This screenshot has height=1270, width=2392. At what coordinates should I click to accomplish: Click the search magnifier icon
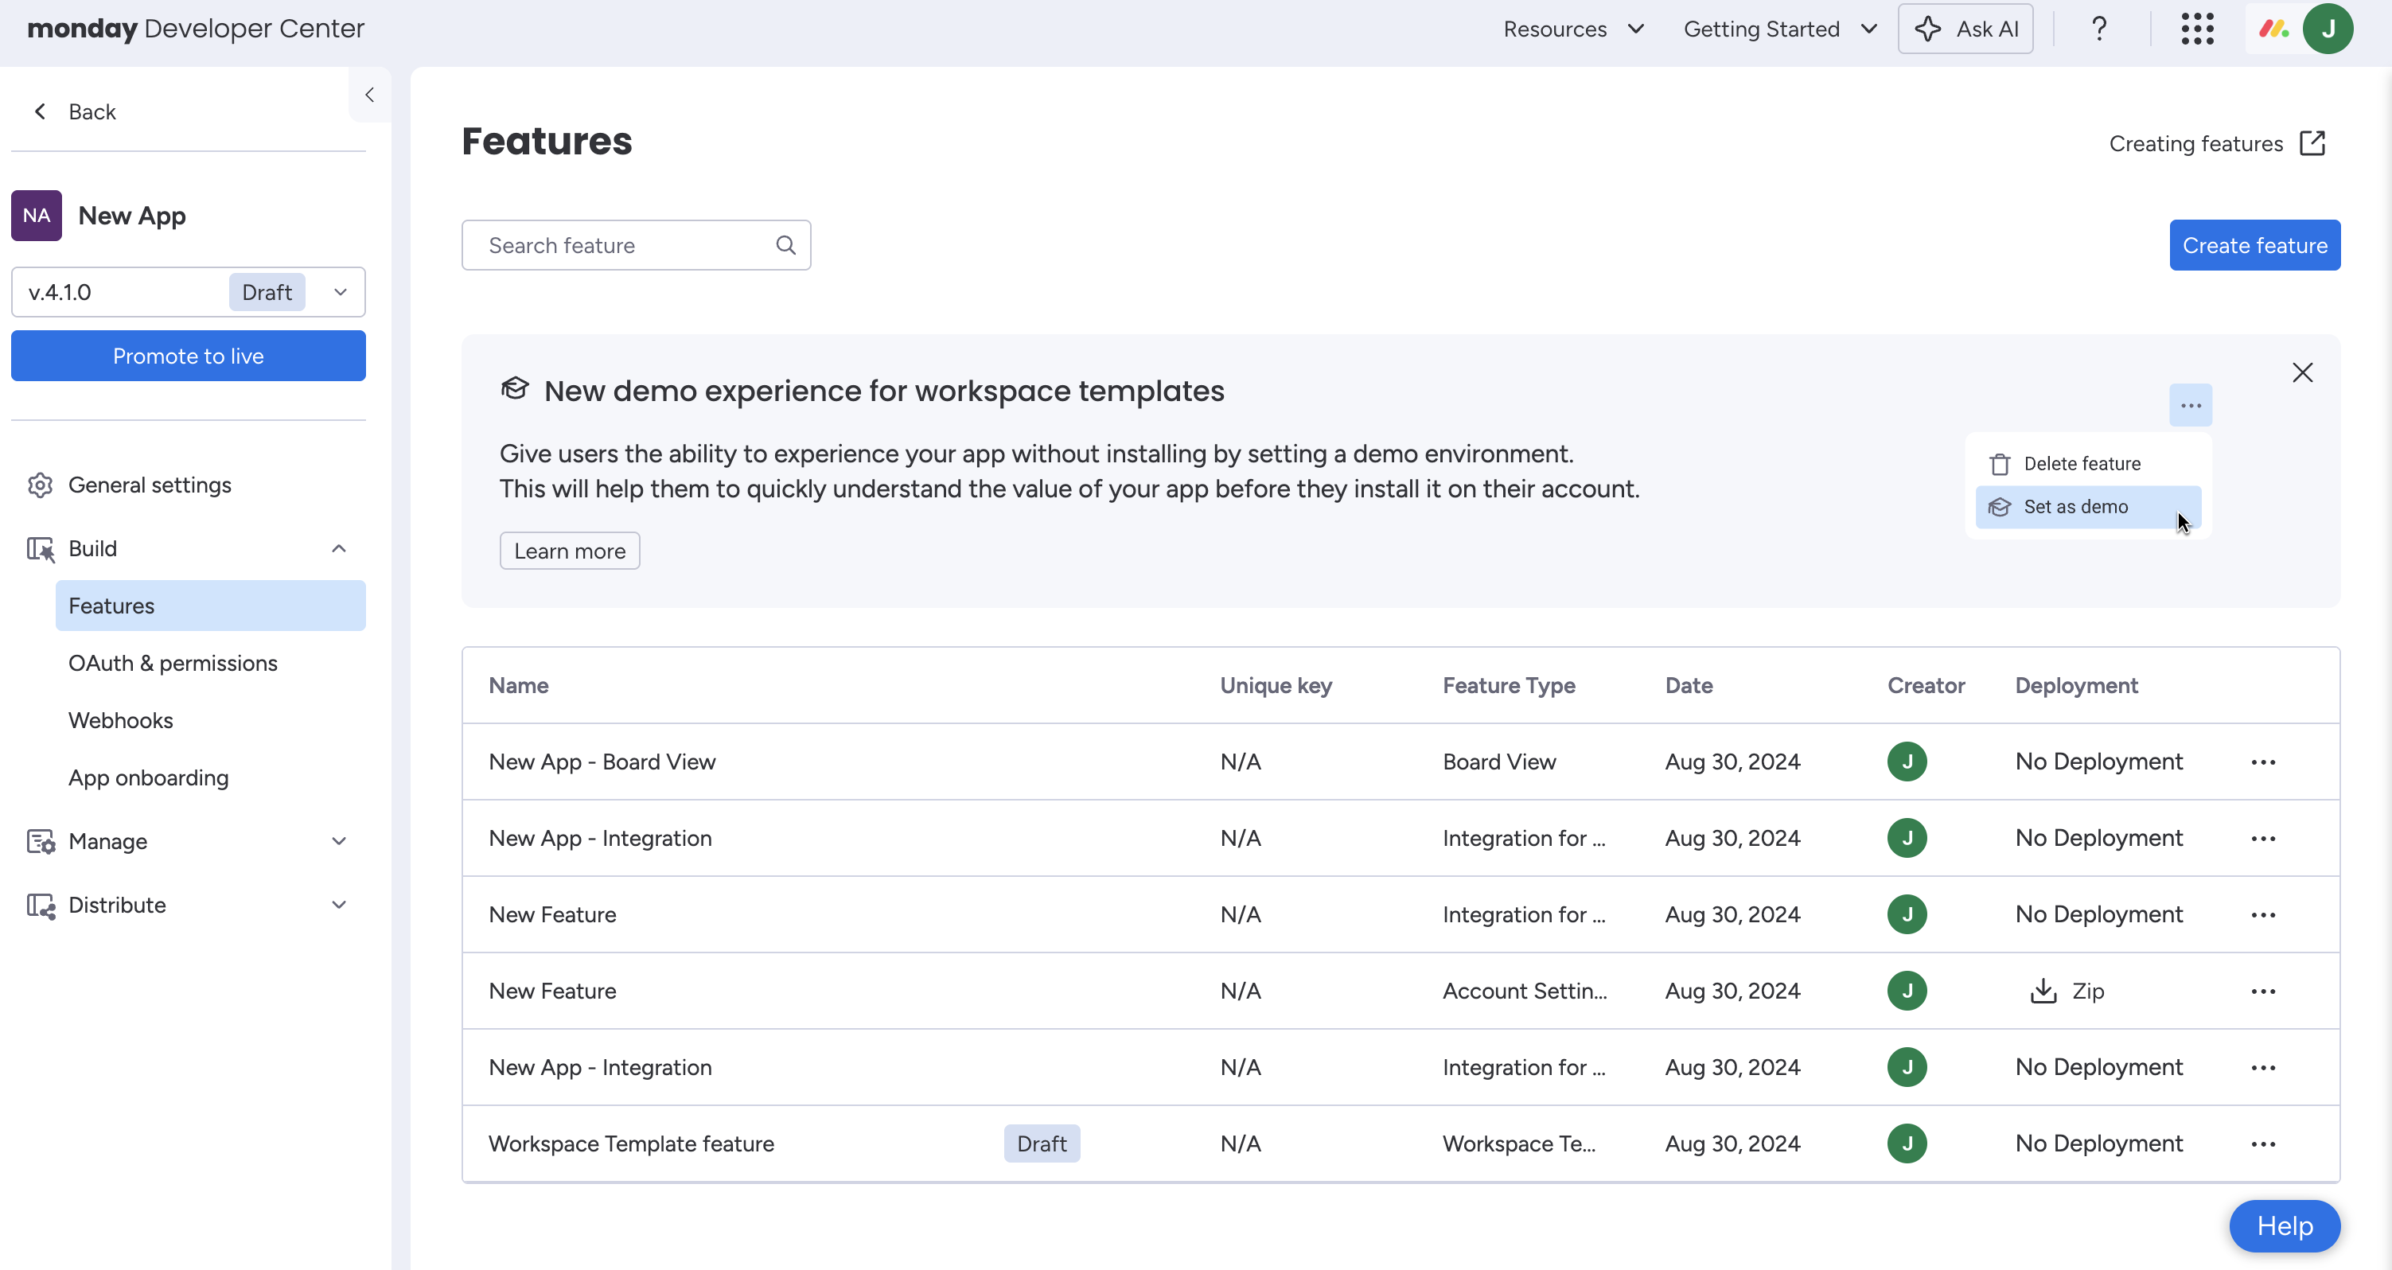[x=785, y=245]
